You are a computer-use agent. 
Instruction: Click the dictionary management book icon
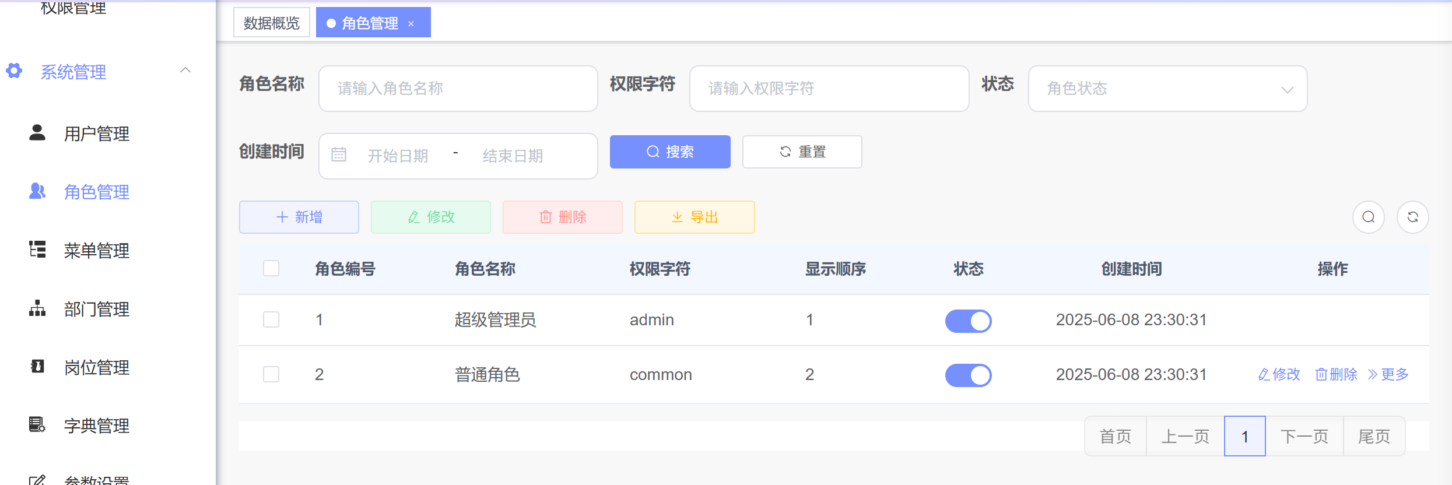37,424
